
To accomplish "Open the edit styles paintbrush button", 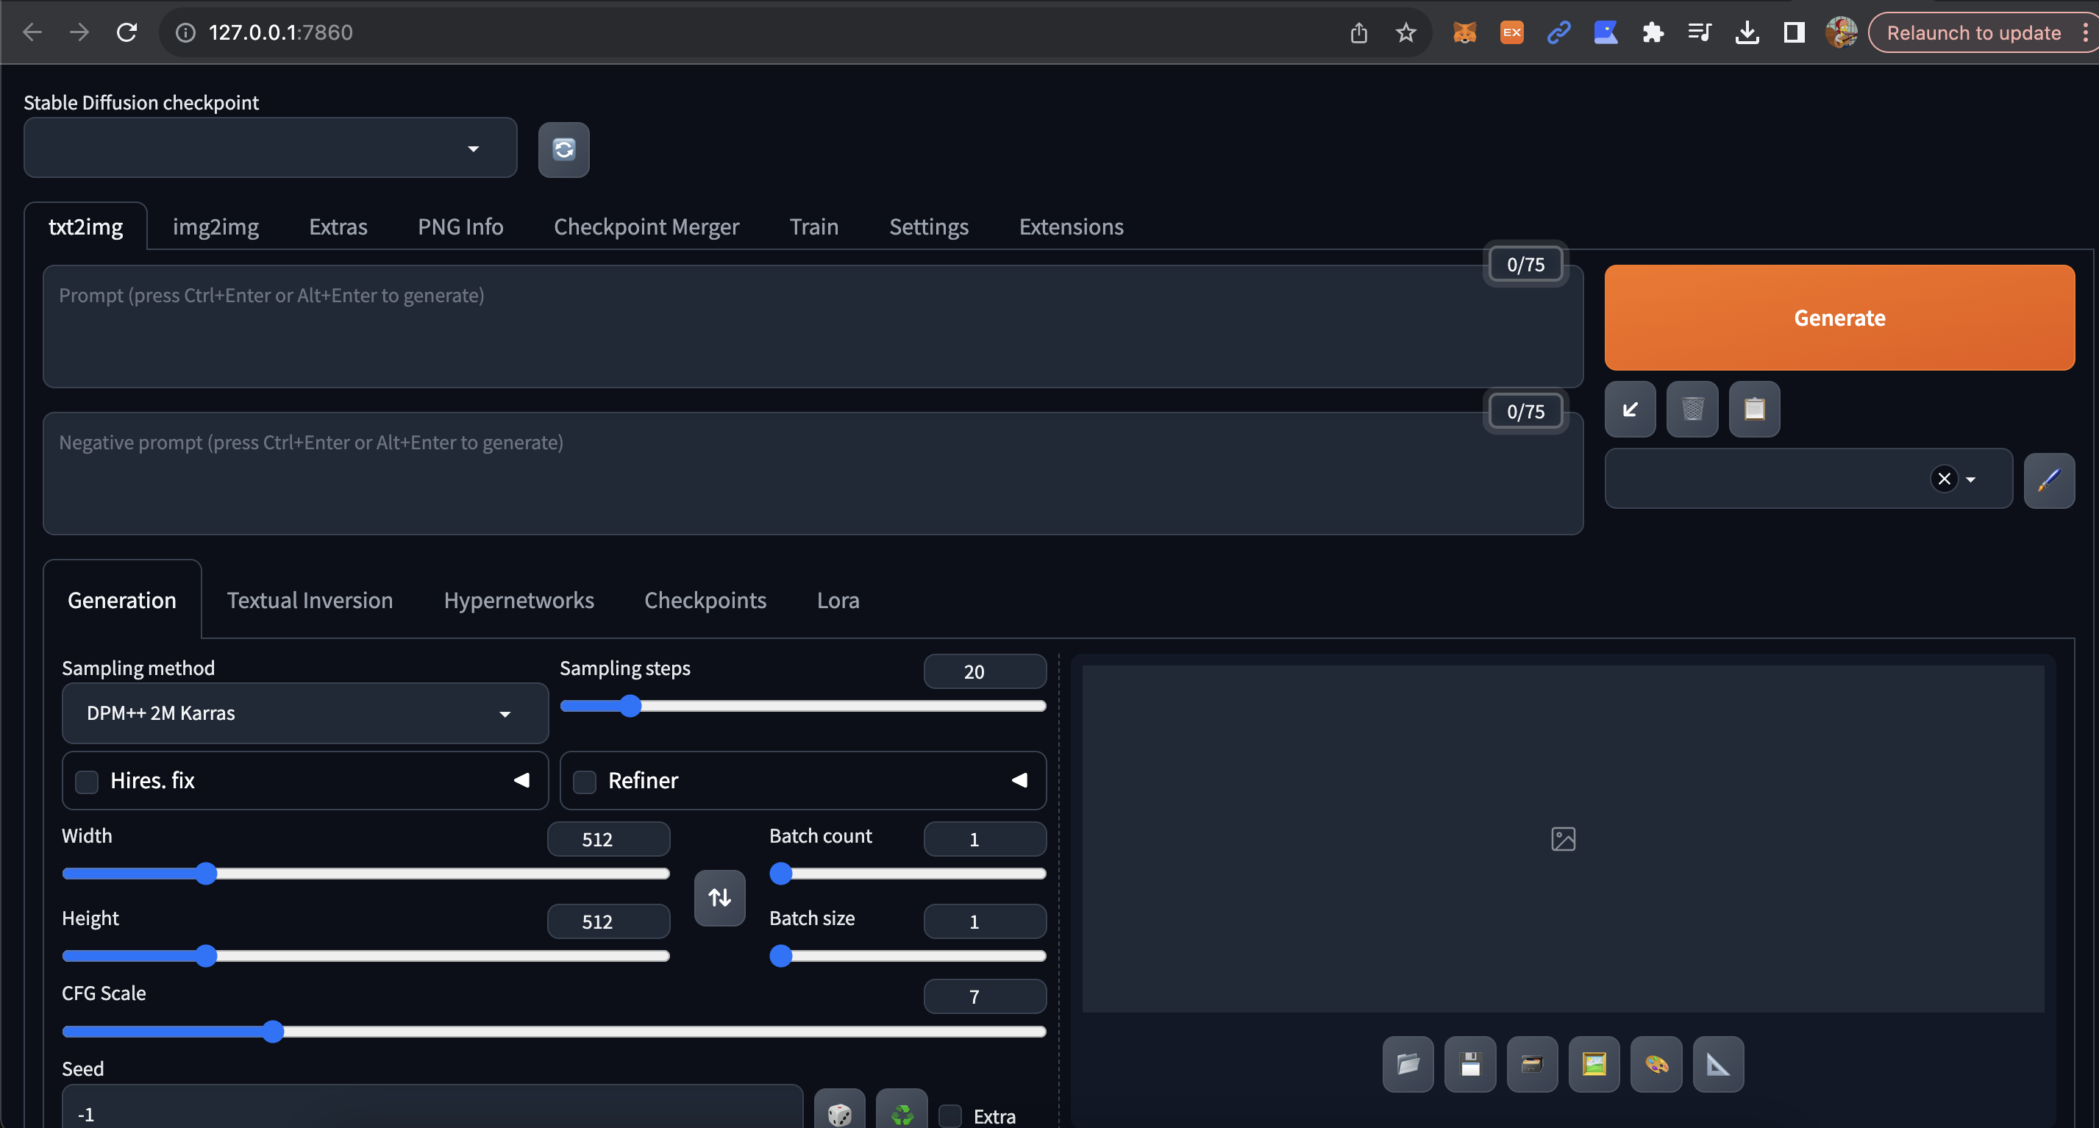I will pos(2048,479).
